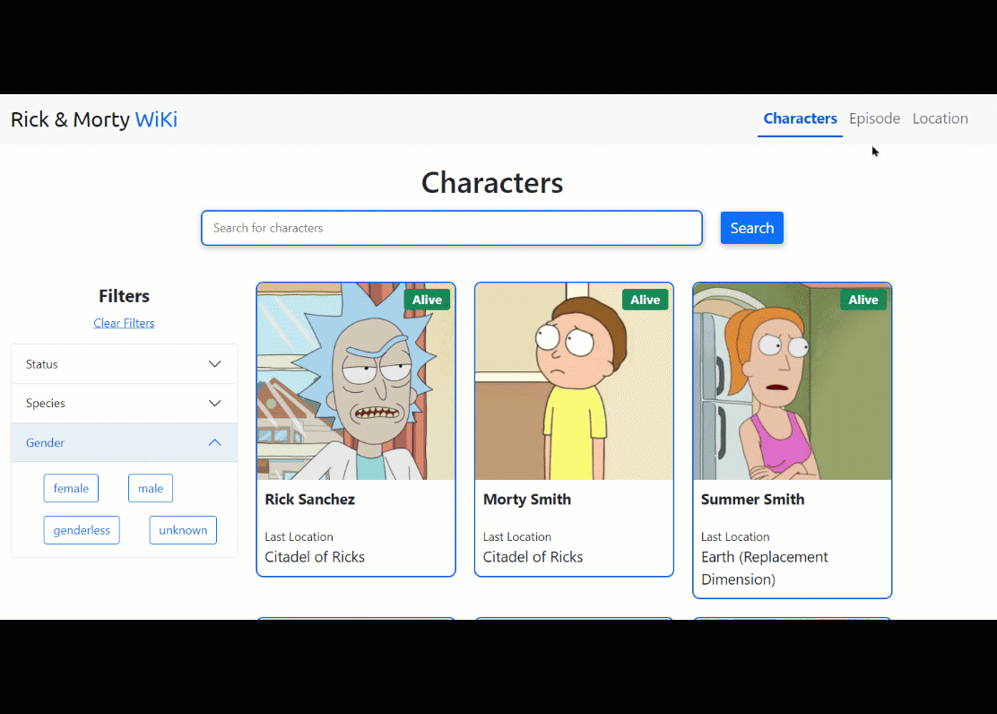997x714 pixels.
Task: Toggle the genderless gender filter
Action: tap(82, 530)
